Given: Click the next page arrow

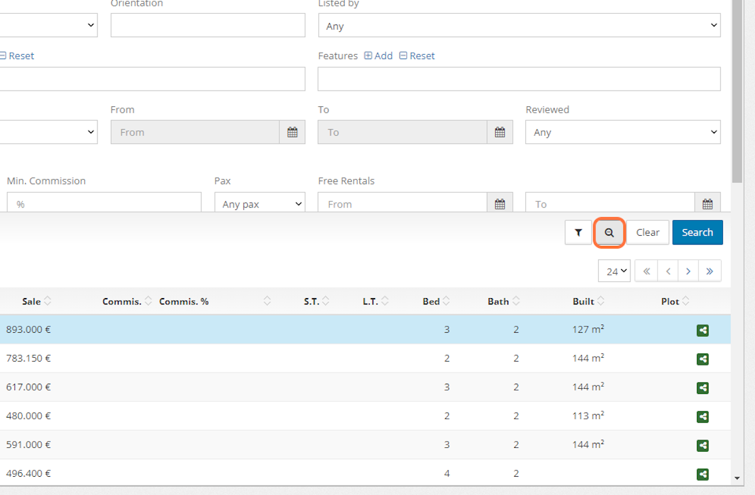Looking at the screenshot, I should pos(688,270).
